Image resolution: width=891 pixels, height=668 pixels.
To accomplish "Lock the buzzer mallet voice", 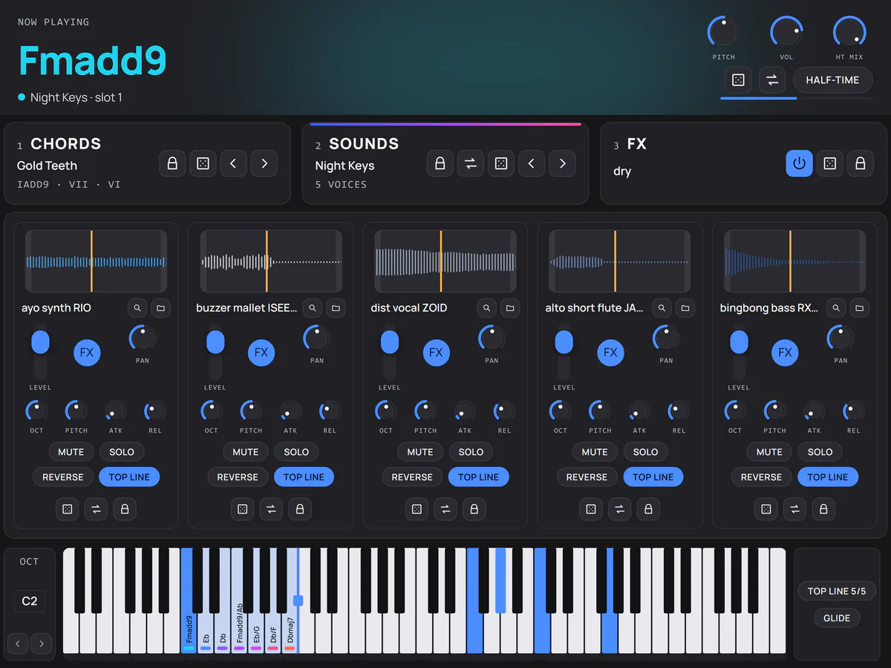I will (x=299, y=509).
